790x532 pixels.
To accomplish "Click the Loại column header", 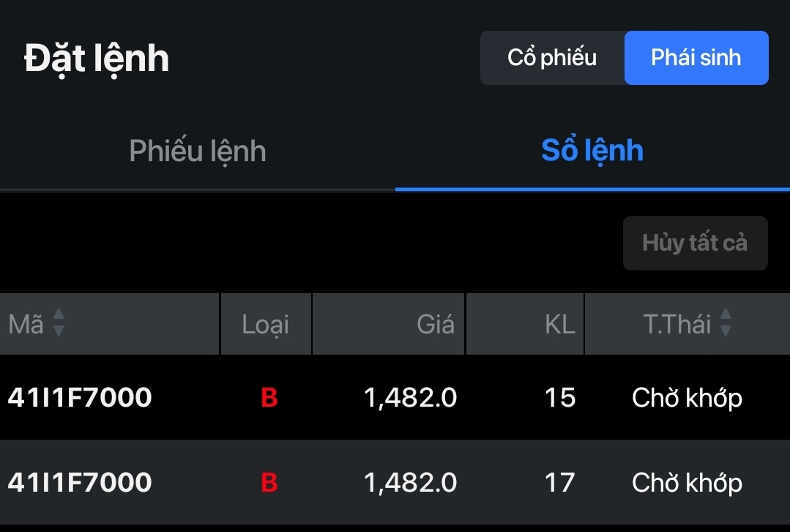I will click(266, 324).
